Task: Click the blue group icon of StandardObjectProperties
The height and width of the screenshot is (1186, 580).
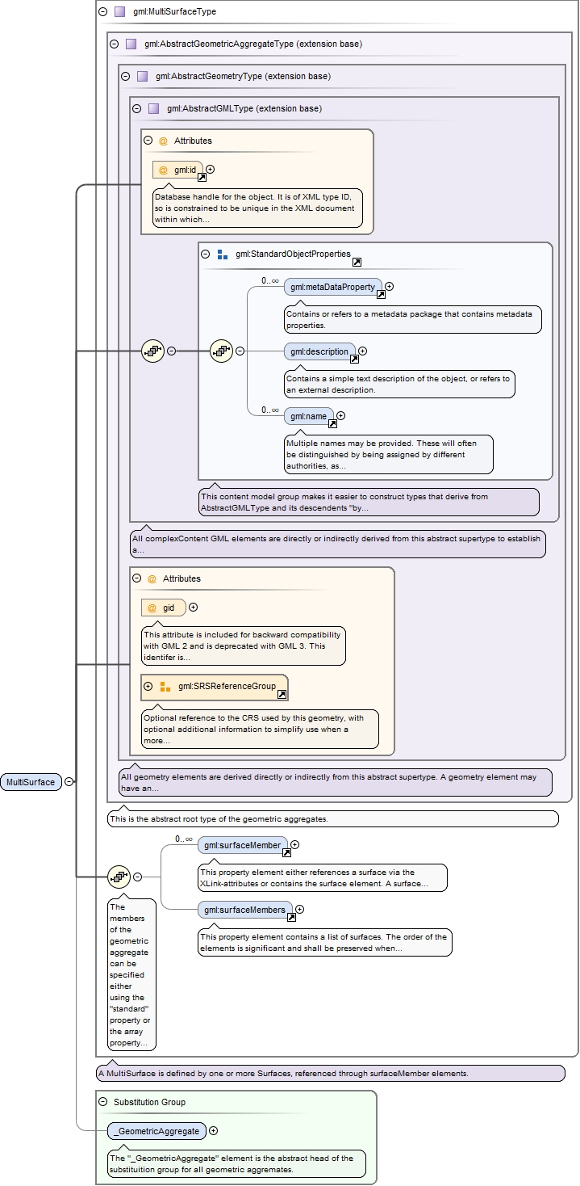Action: tap(223, 254)
